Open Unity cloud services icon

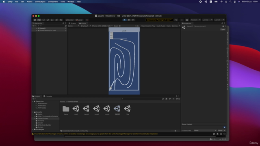[x=187, y=20]
